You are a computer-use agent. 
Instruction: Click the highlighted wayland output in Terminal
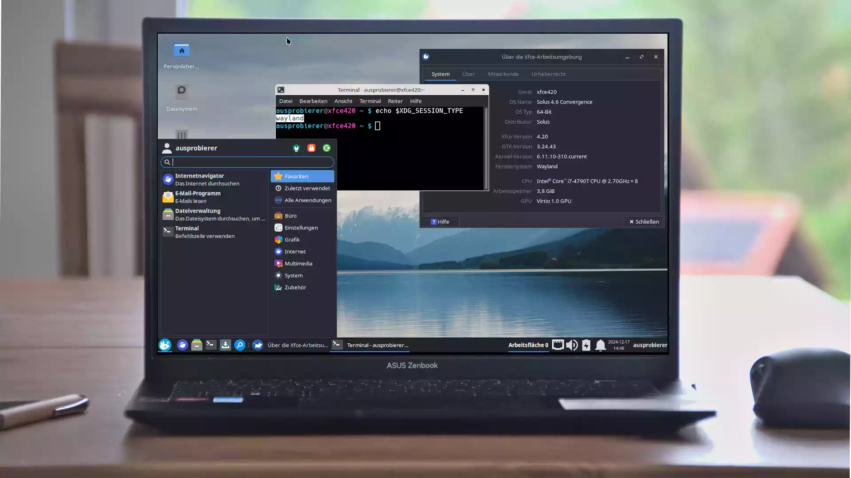[290, 118]
